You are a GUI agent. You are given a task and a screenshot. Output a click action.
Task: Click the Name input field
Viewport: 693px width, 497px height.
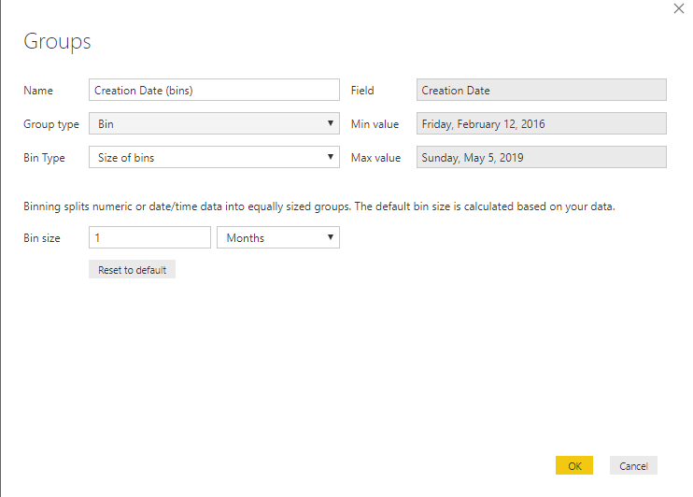pos(214,90)
